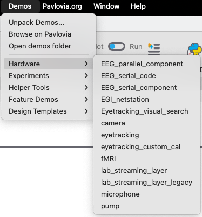
Task: Open the eyetracking_custom_cal demo
Action: point(147,147)
